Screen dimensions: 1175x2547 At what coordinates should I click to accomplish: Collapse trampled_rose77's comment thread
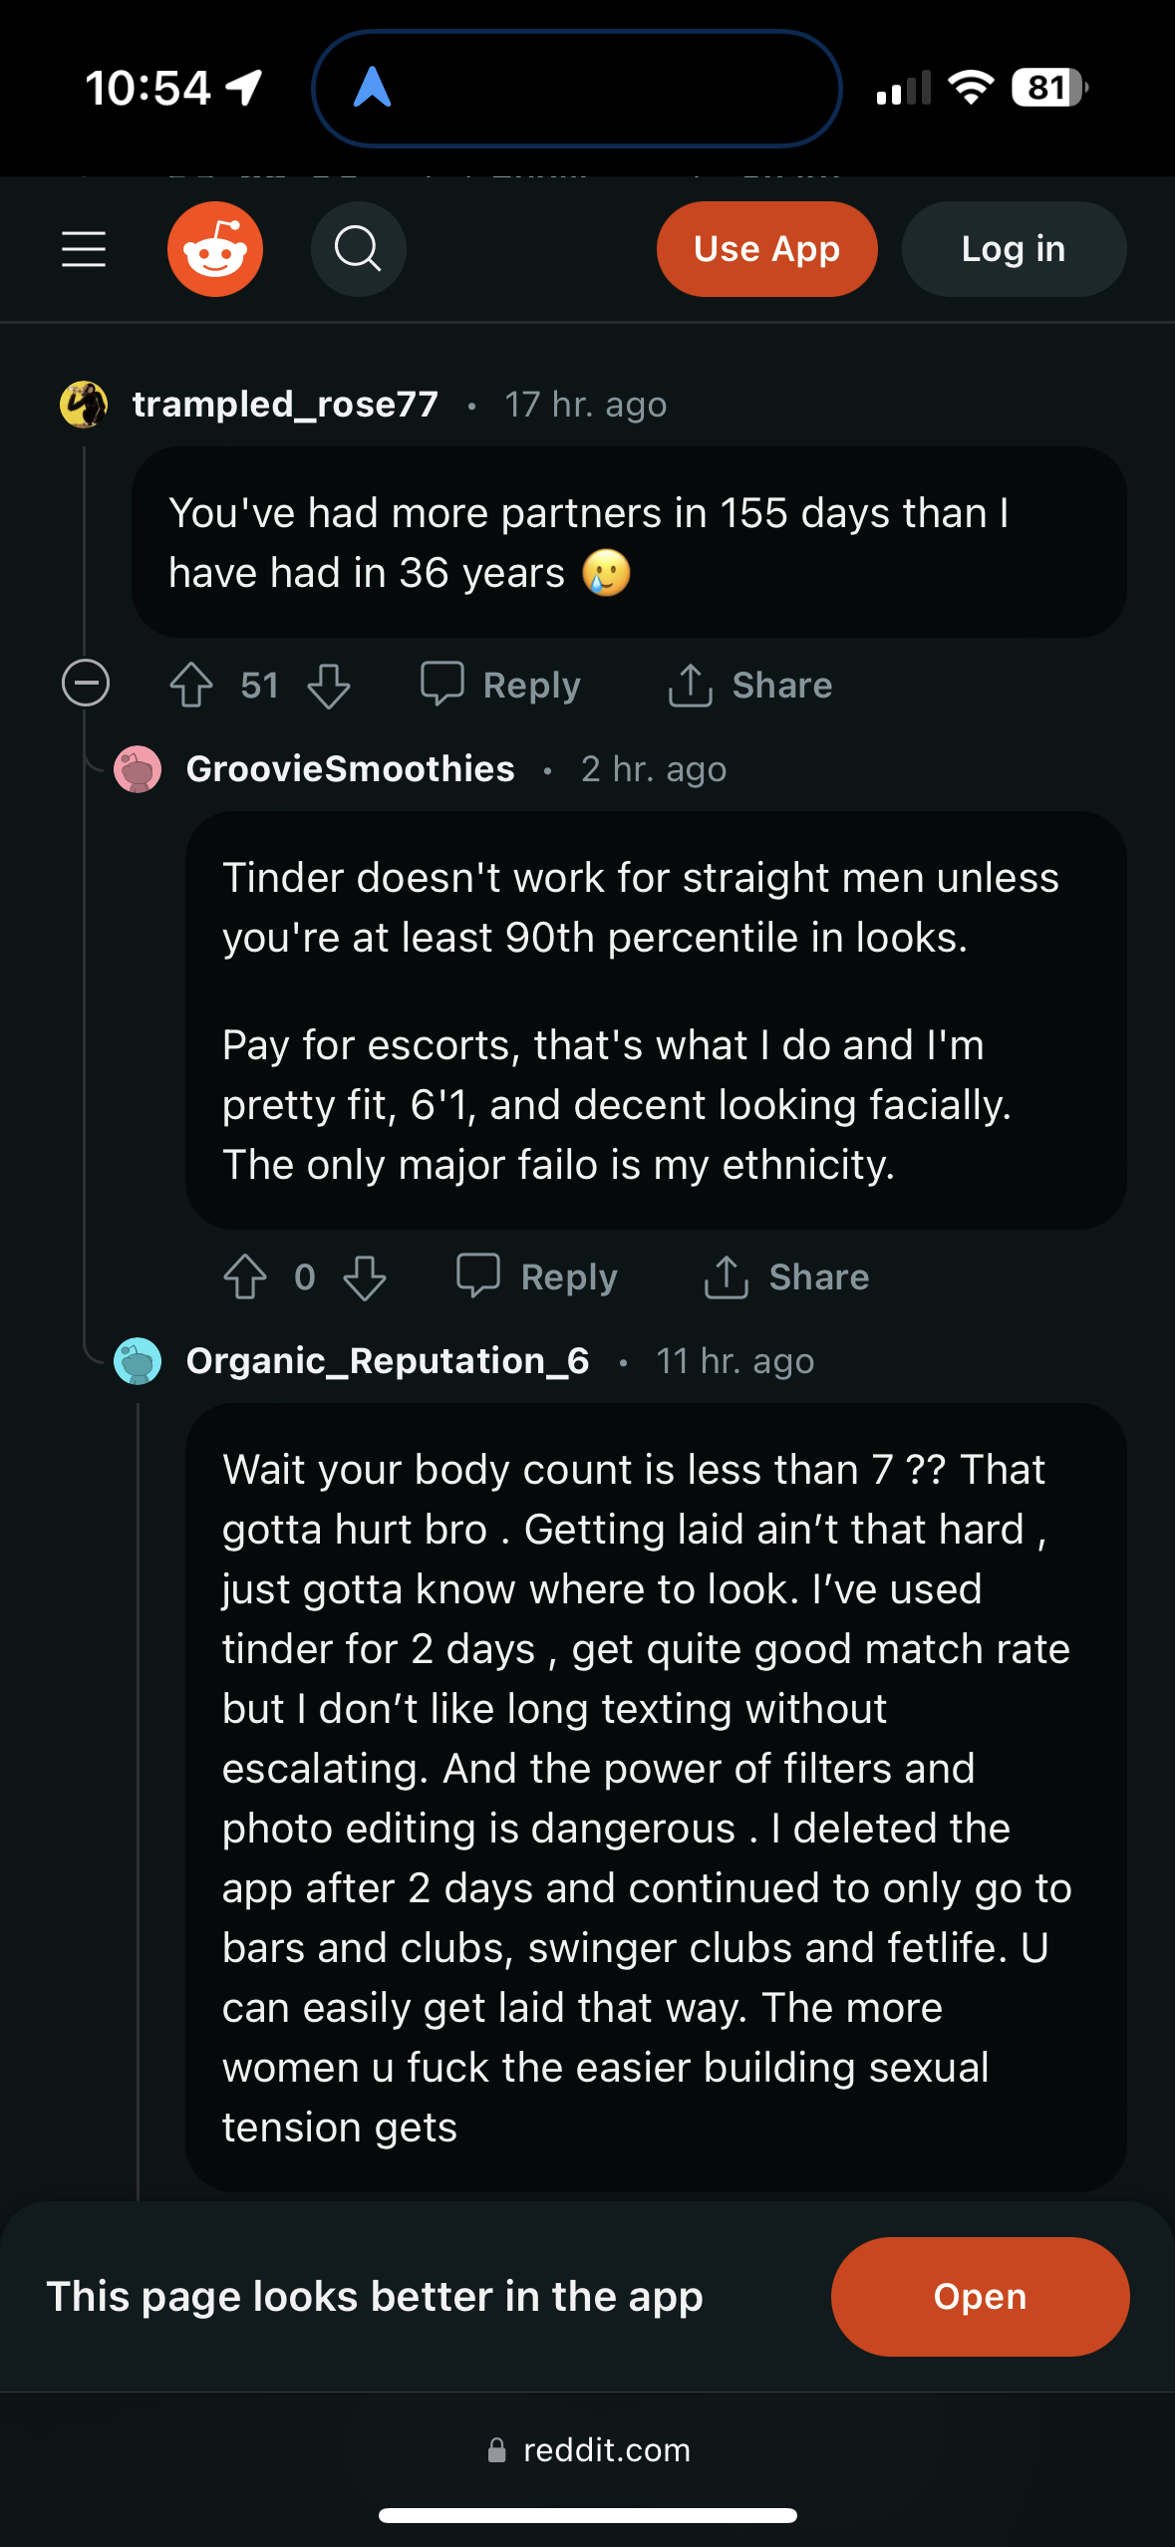coord(86,684)
